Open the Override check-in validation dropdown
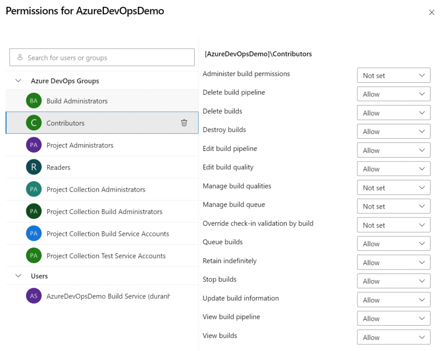448x351 pixels. pyautogui.click(x=393, y=225)
